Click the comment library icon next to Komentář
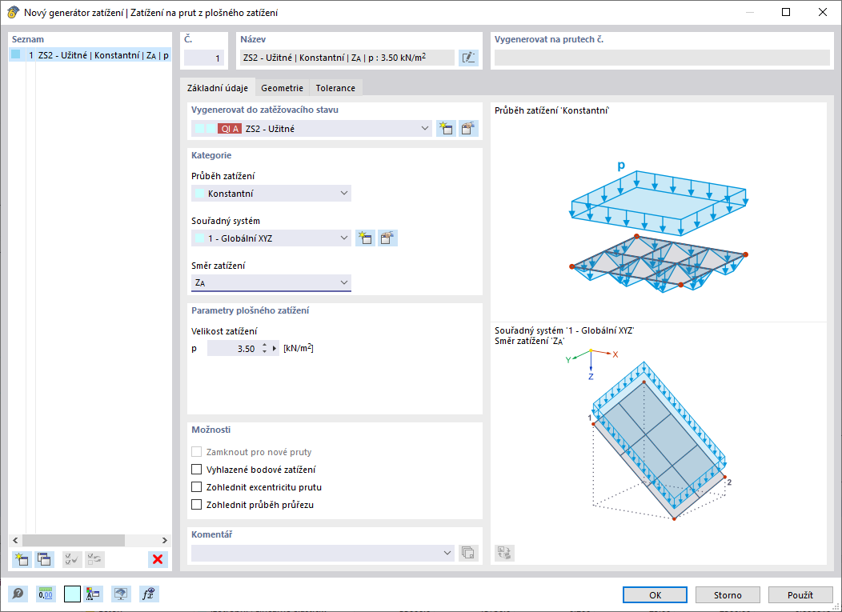This screenshot has width=842, height=612. point(468,553)
